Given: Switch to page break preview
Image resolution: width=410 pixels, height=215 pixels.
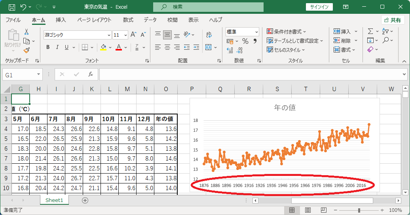Looking at the screenshot, I should 323,210.
